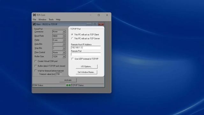The height and width of the screenshot is (115, 204).
Task: Expand the Parity dropdown
Action: [x=64, y=40]
